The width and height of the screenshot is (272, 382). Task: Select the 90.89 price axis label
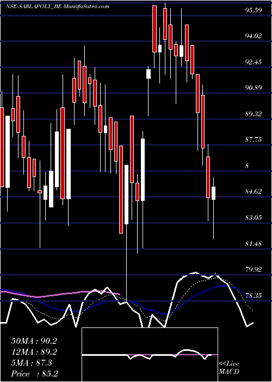(x=254, y=88)
